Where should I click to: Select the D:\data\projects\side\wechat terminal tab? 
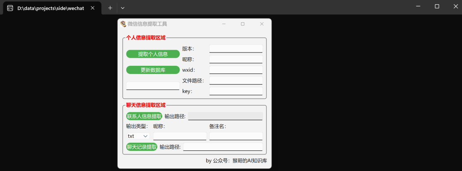click(52, 8)
